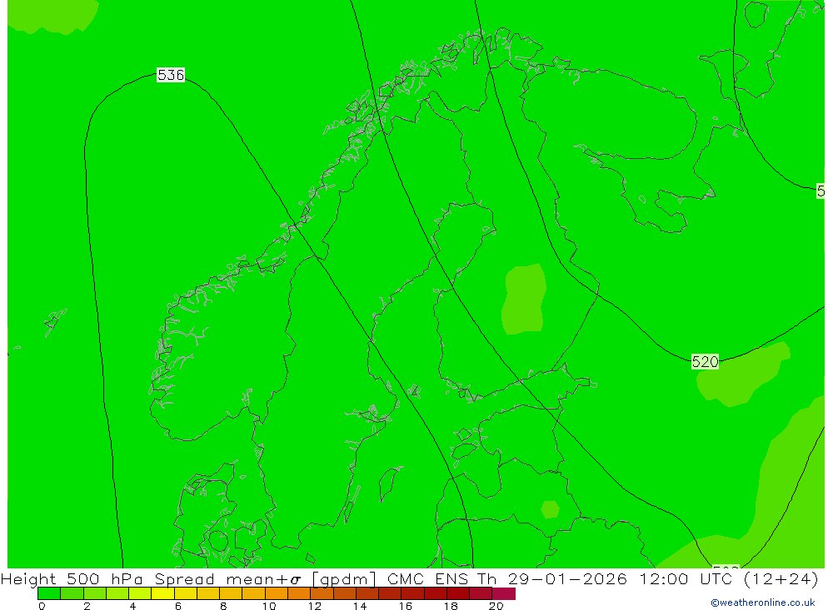Screen dimensions: 833x610
Task: Click the 520 contour label
Action: (x=705, y=361)
